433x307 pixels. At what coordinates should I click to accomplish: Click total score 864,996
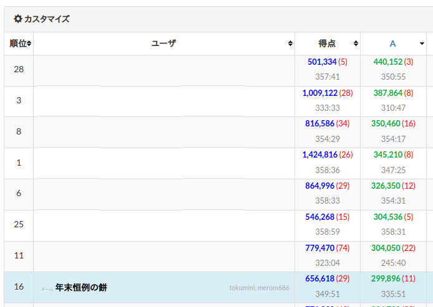(x=320, y=186)
